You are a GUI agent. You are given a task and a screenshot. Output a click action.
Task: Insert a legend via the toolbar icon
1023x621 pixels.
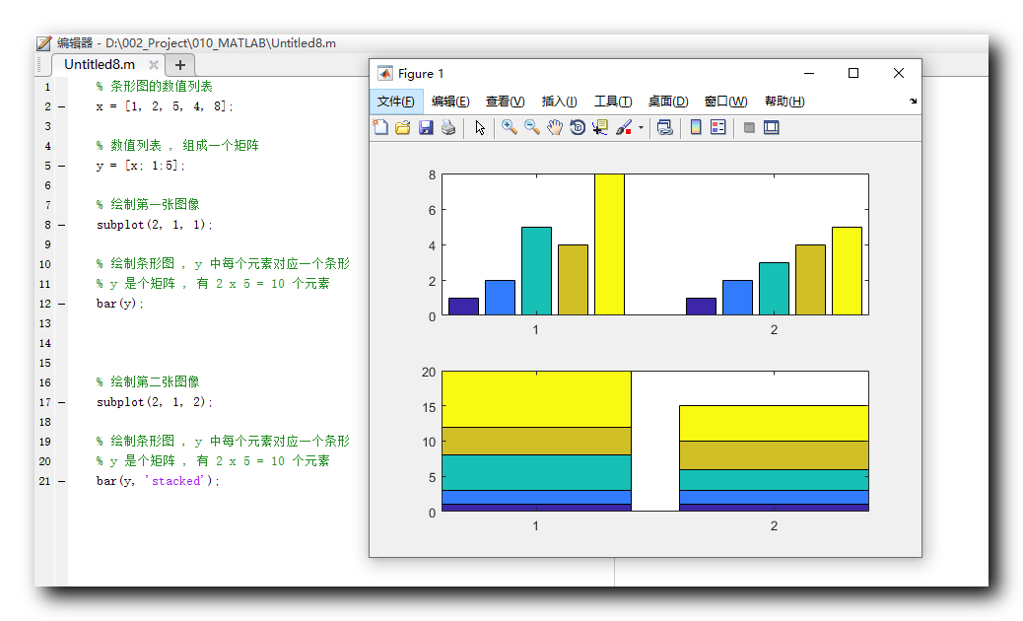click(718, 127)
